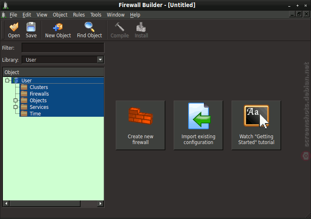Select the "Firewalls" tree row label

[39, 94]
